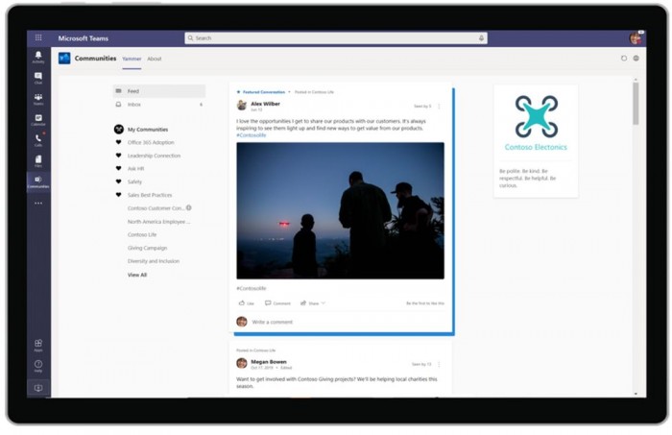Screen dimensions: 672x435
Task: Open Chat in the left sidebar
Action: (x=38, y=78)
